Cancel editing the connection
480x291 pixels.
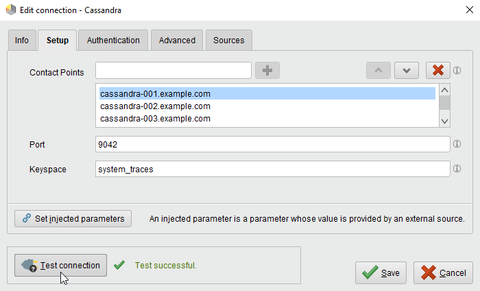[443, 272]
